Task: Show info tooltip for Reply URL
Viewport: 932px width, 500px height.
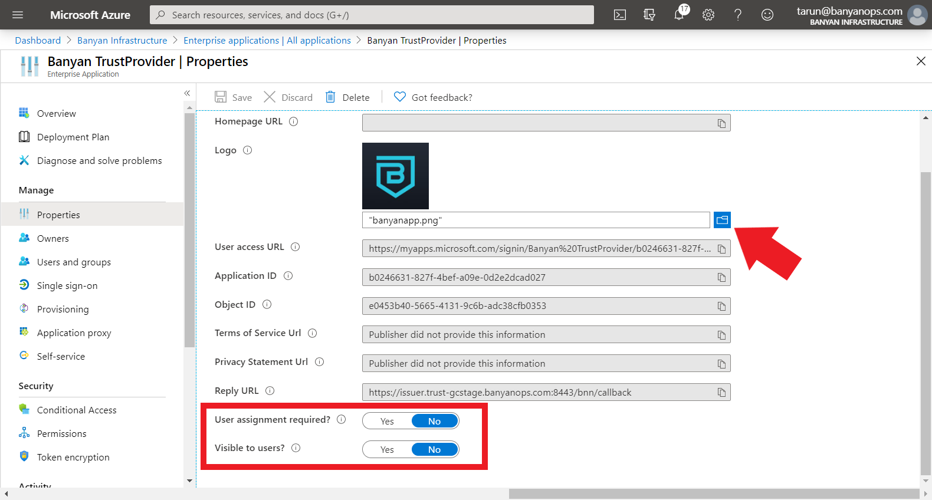Action: pos(270,391)
